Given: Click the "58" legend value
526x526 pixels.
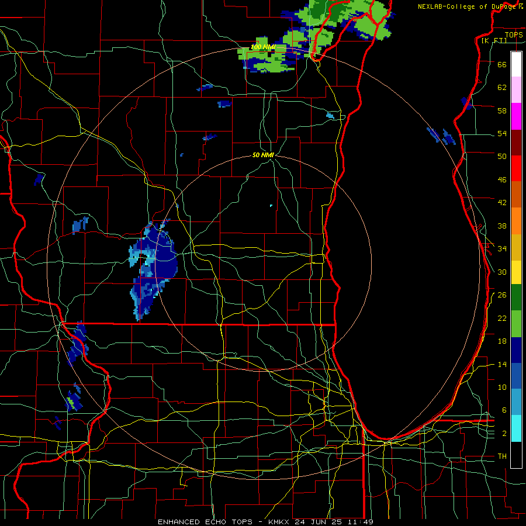Looking at the screenshot, I should pyautogui.click(x=502, y=110).
